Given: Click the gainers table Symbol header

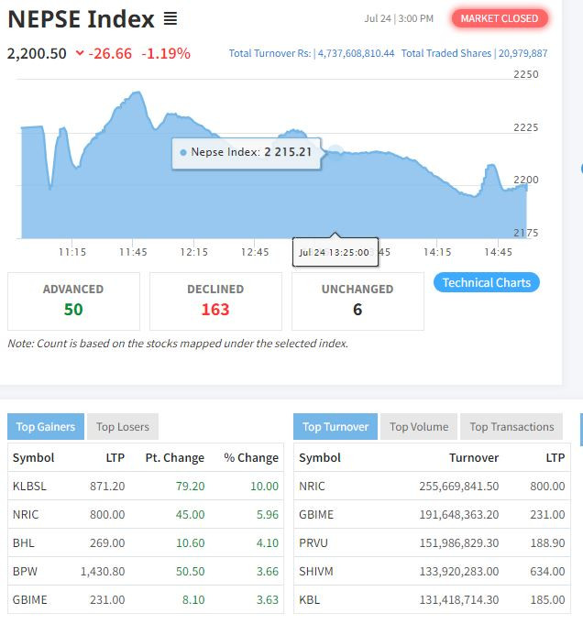Looking at the screenshot, I should click(x=33, y=457).
